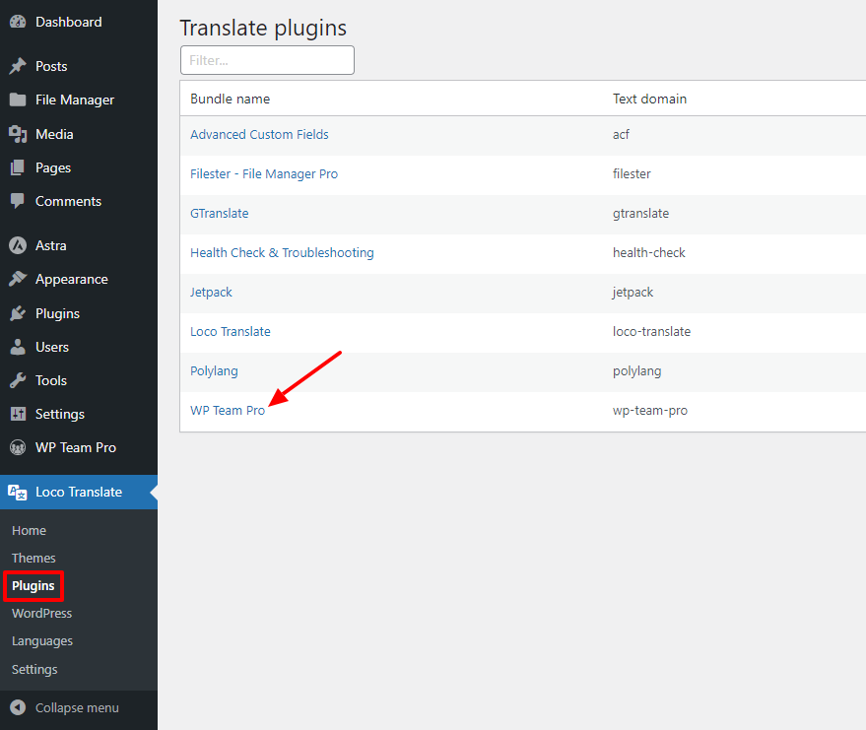Click the Comments speech bubble icon

pyautogui.click(x=18, y=202)
